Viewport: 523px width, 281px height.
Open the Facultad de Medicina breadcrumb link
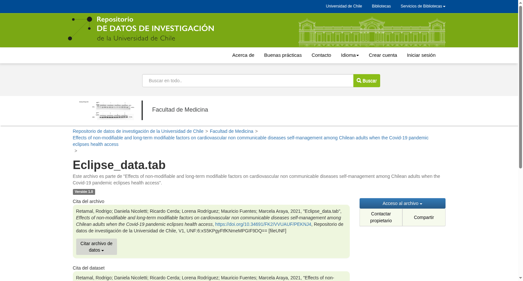[231, 131]
